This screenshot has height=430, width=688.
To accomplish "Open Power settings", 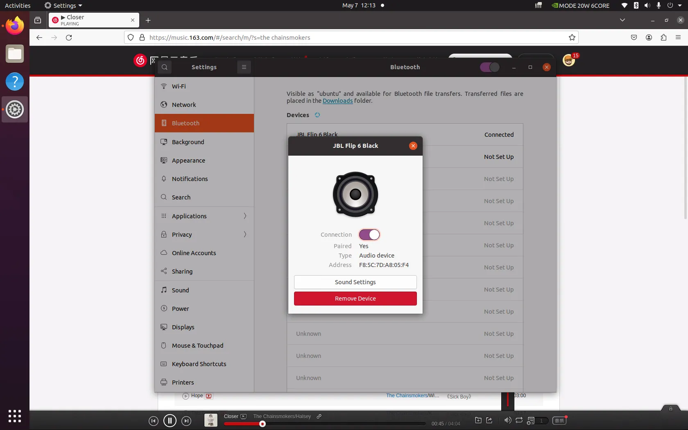I will click(x=204, y=309).
